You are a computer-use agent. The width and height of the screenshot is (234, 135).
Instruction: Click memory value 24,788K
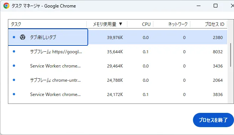tap(115, 80)
